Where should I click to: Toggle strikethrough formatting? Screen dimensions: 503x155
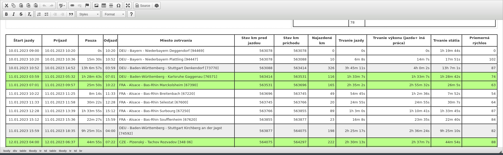pyautogui.click(x=21, y=14)
